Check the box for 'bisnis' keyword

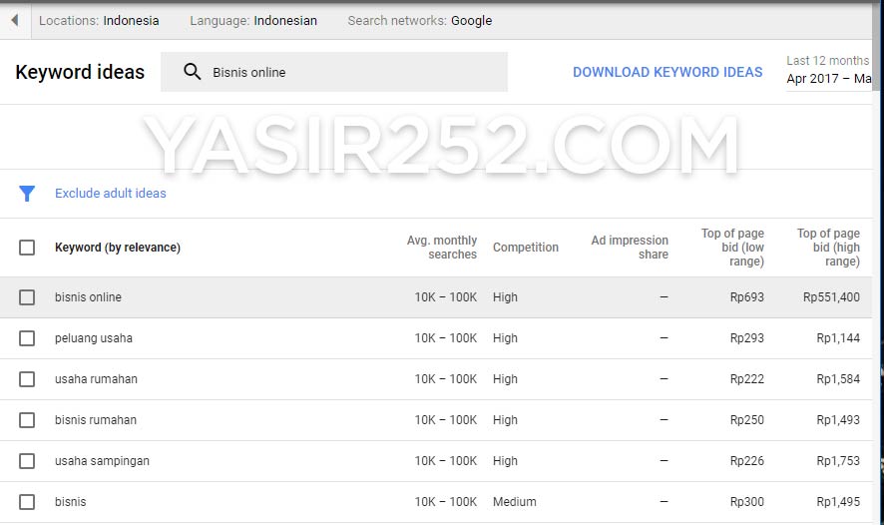point(27,502)
